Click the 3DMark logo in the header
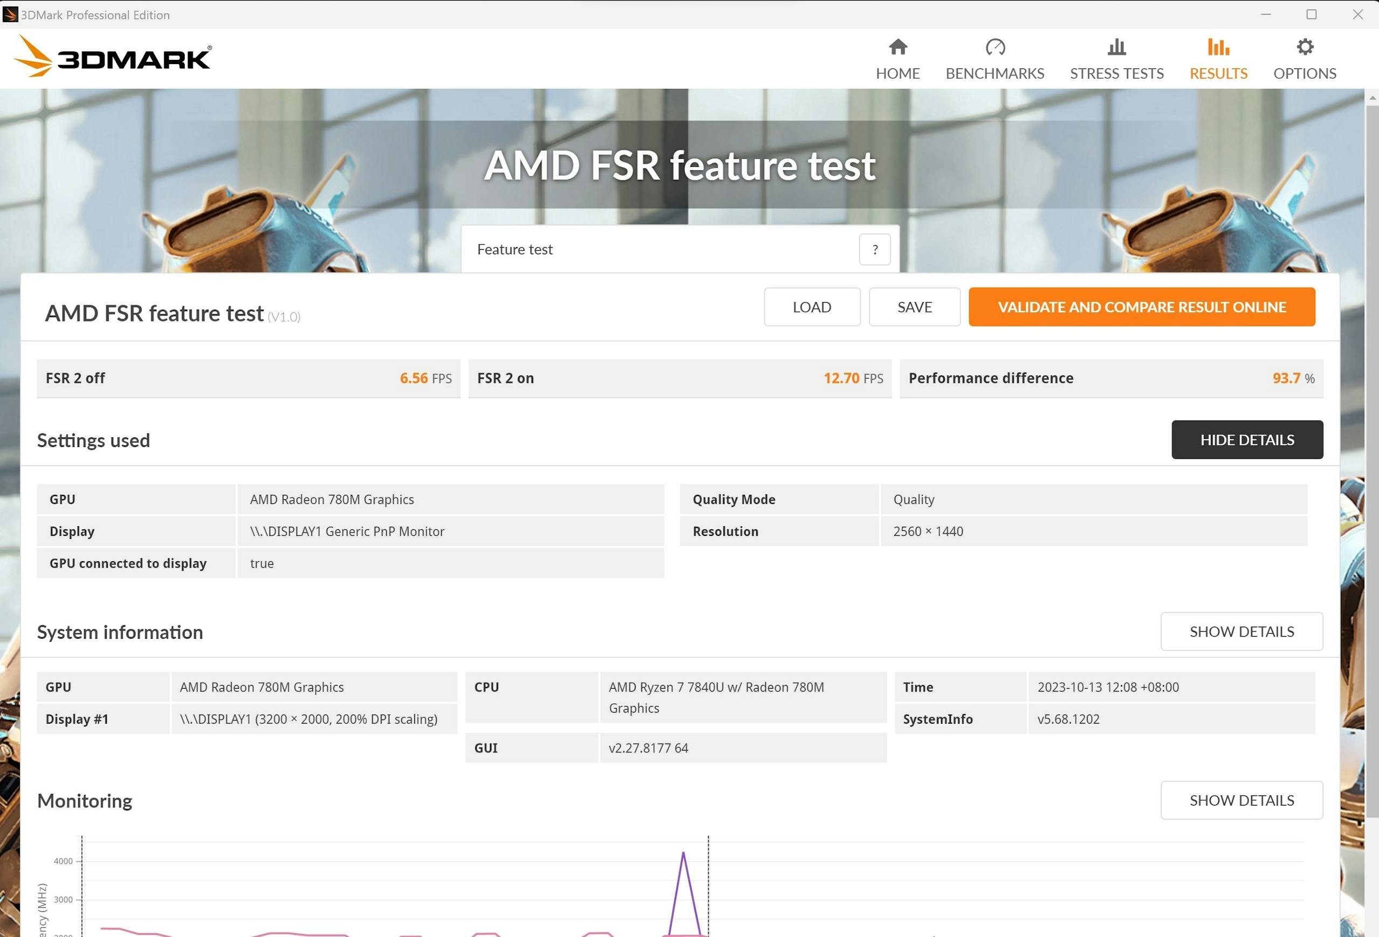 point(113,57)
